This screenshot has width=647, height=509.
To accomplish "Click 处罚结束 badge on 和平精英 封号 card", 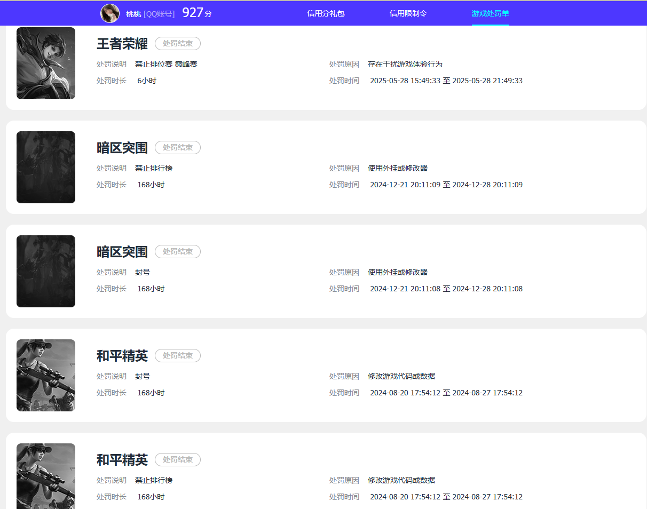I will (x=178, y=356).
